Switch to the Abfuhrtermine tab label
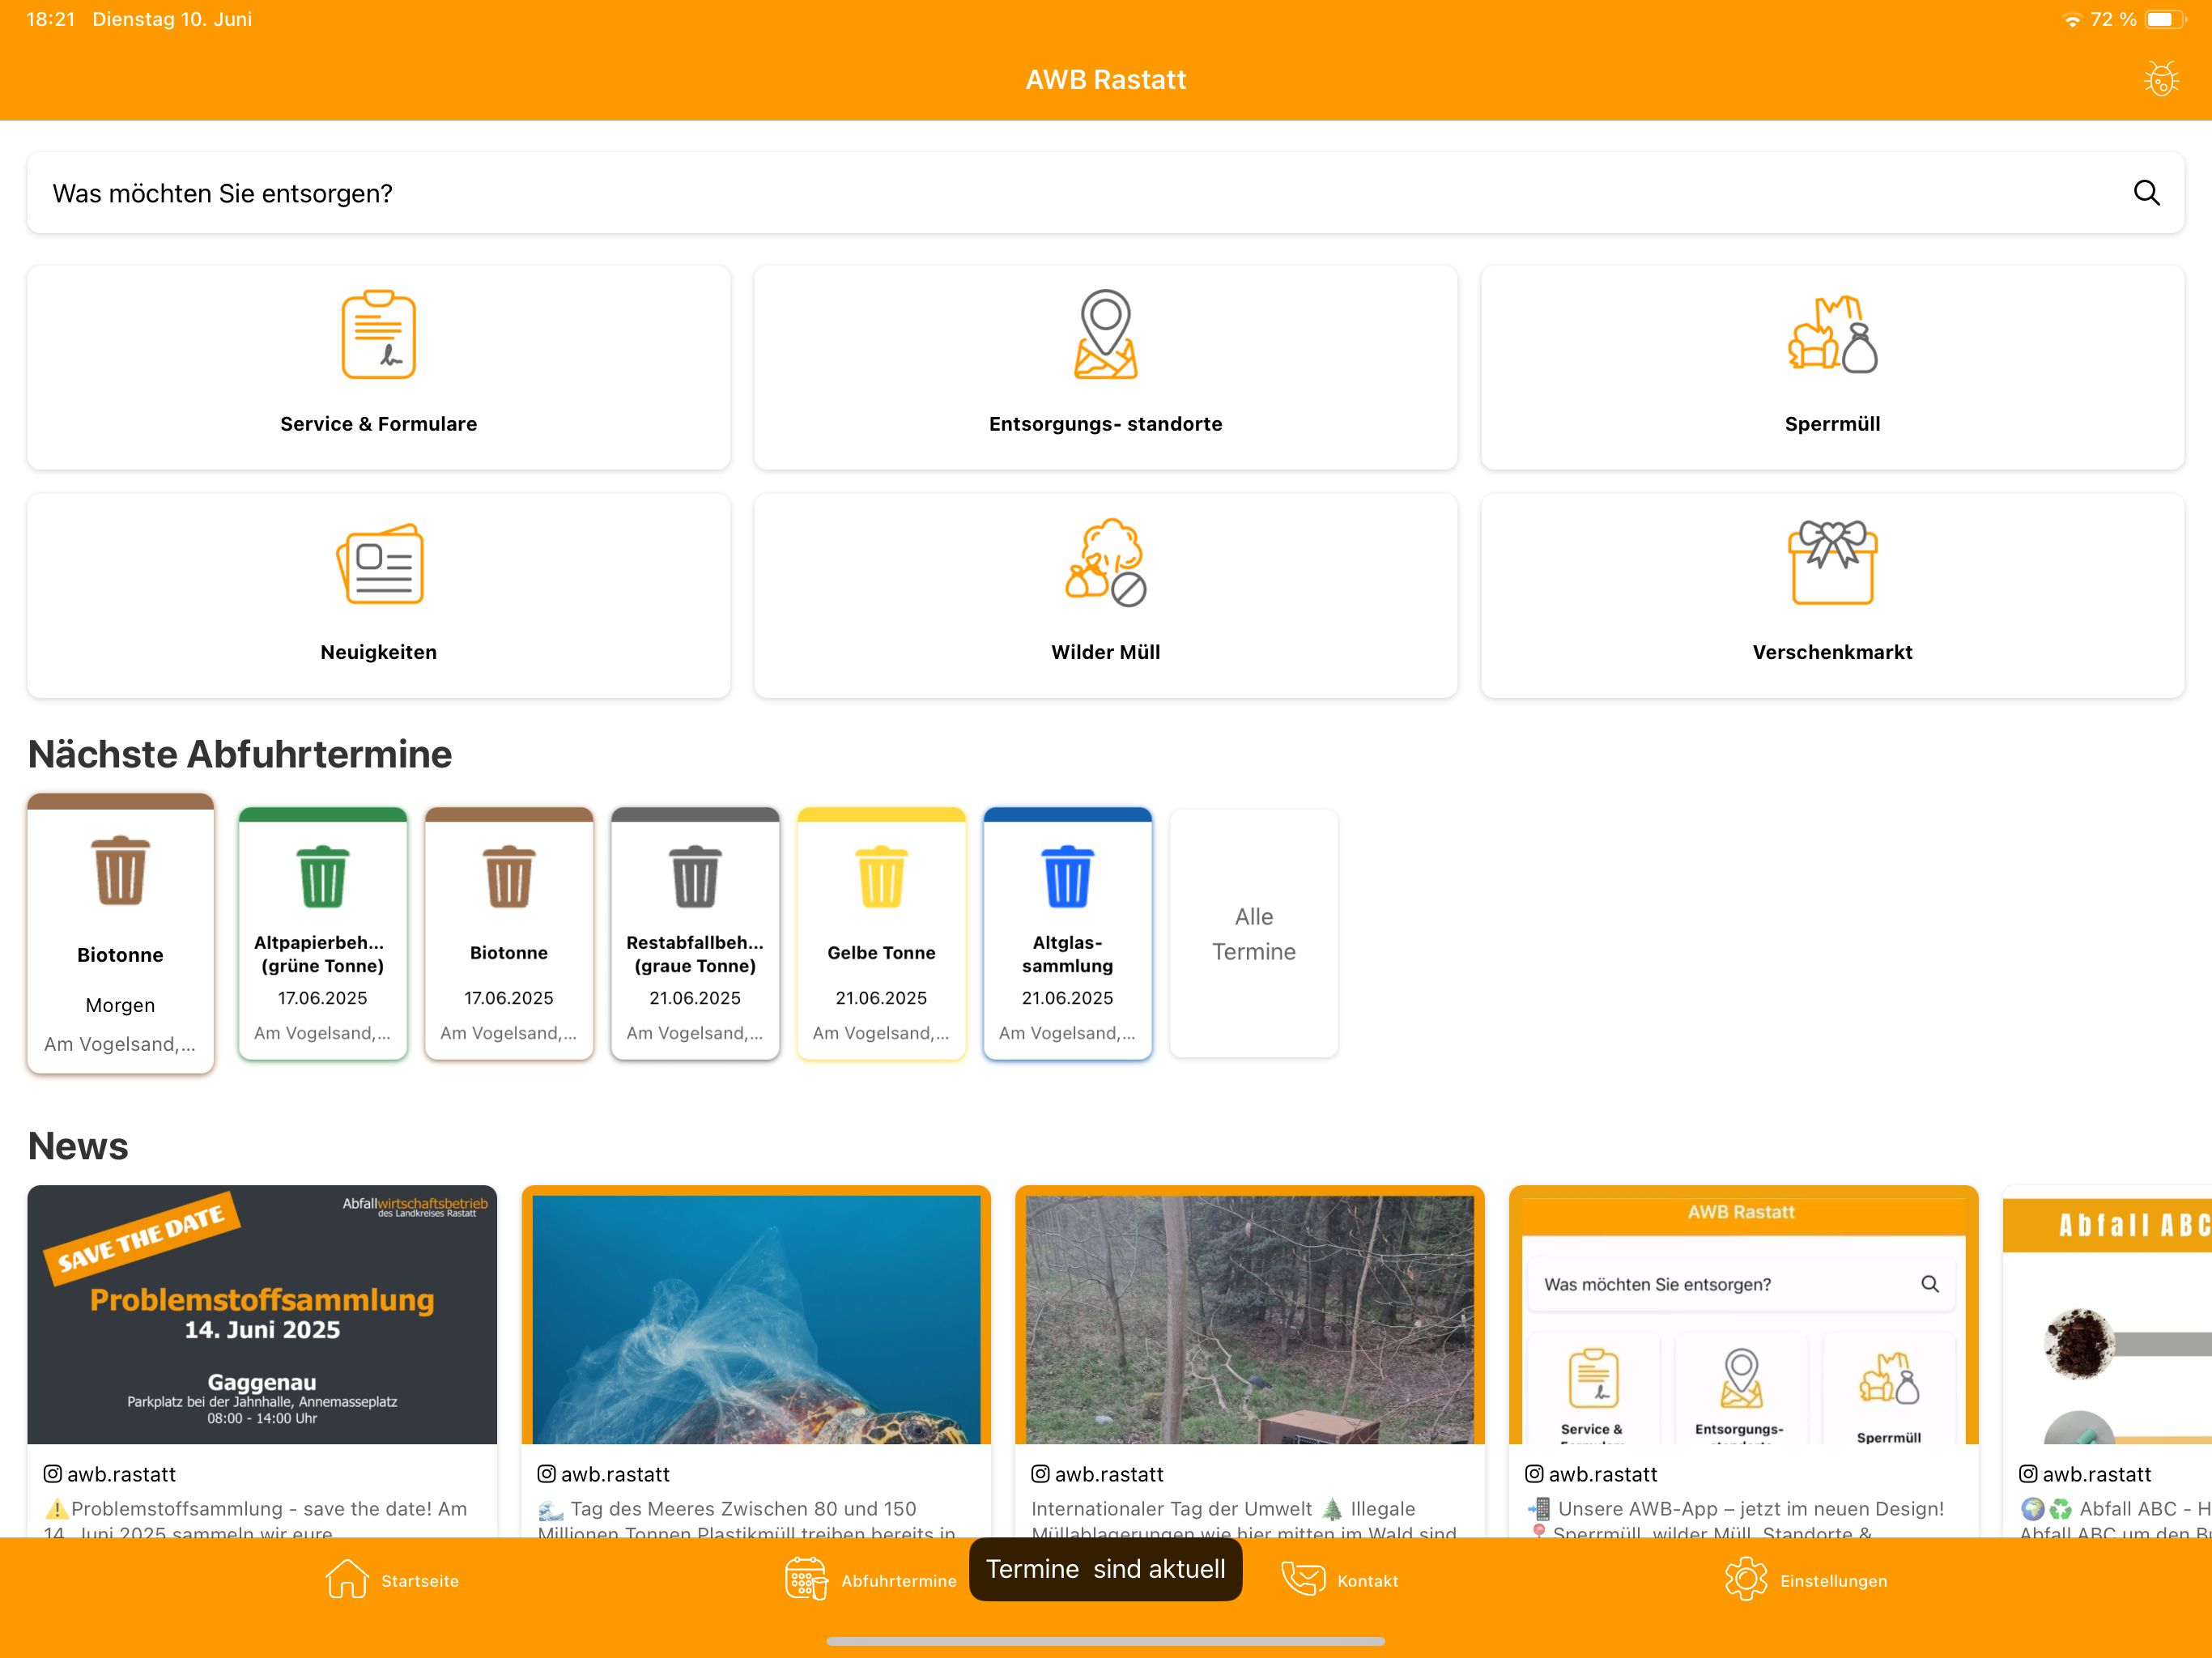The height and width of the screenshot is (1658, 2212). 899,1581
